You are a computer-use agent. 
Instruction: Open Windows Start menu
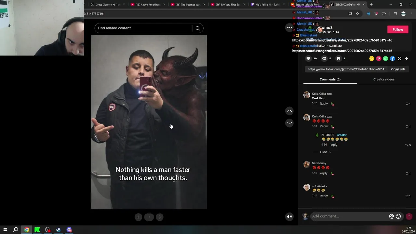[5, 230]
